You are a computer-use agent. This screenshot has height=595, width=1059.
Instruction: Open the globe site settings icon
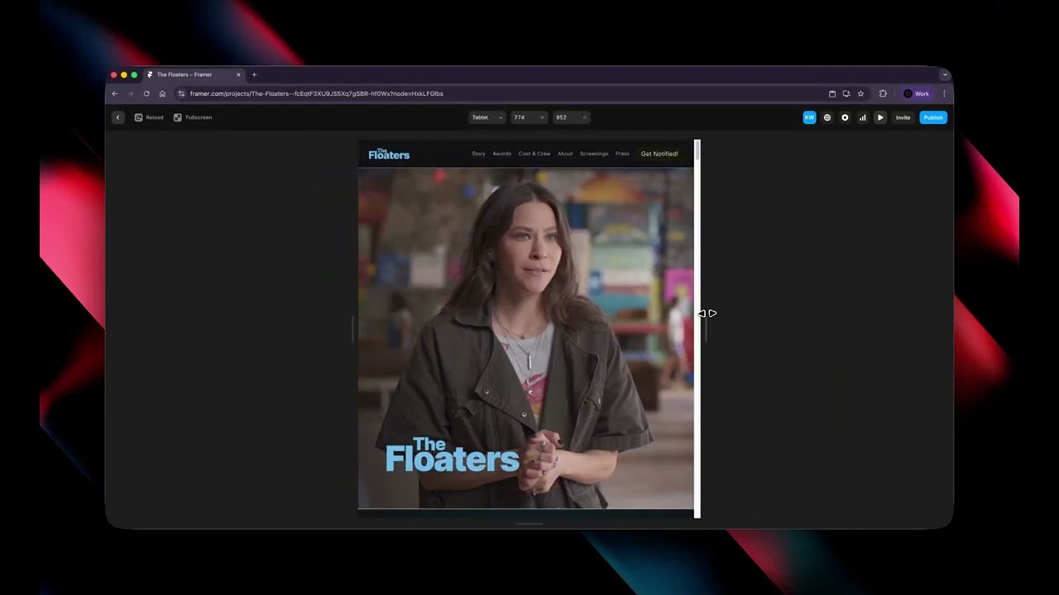coord(827,117)
